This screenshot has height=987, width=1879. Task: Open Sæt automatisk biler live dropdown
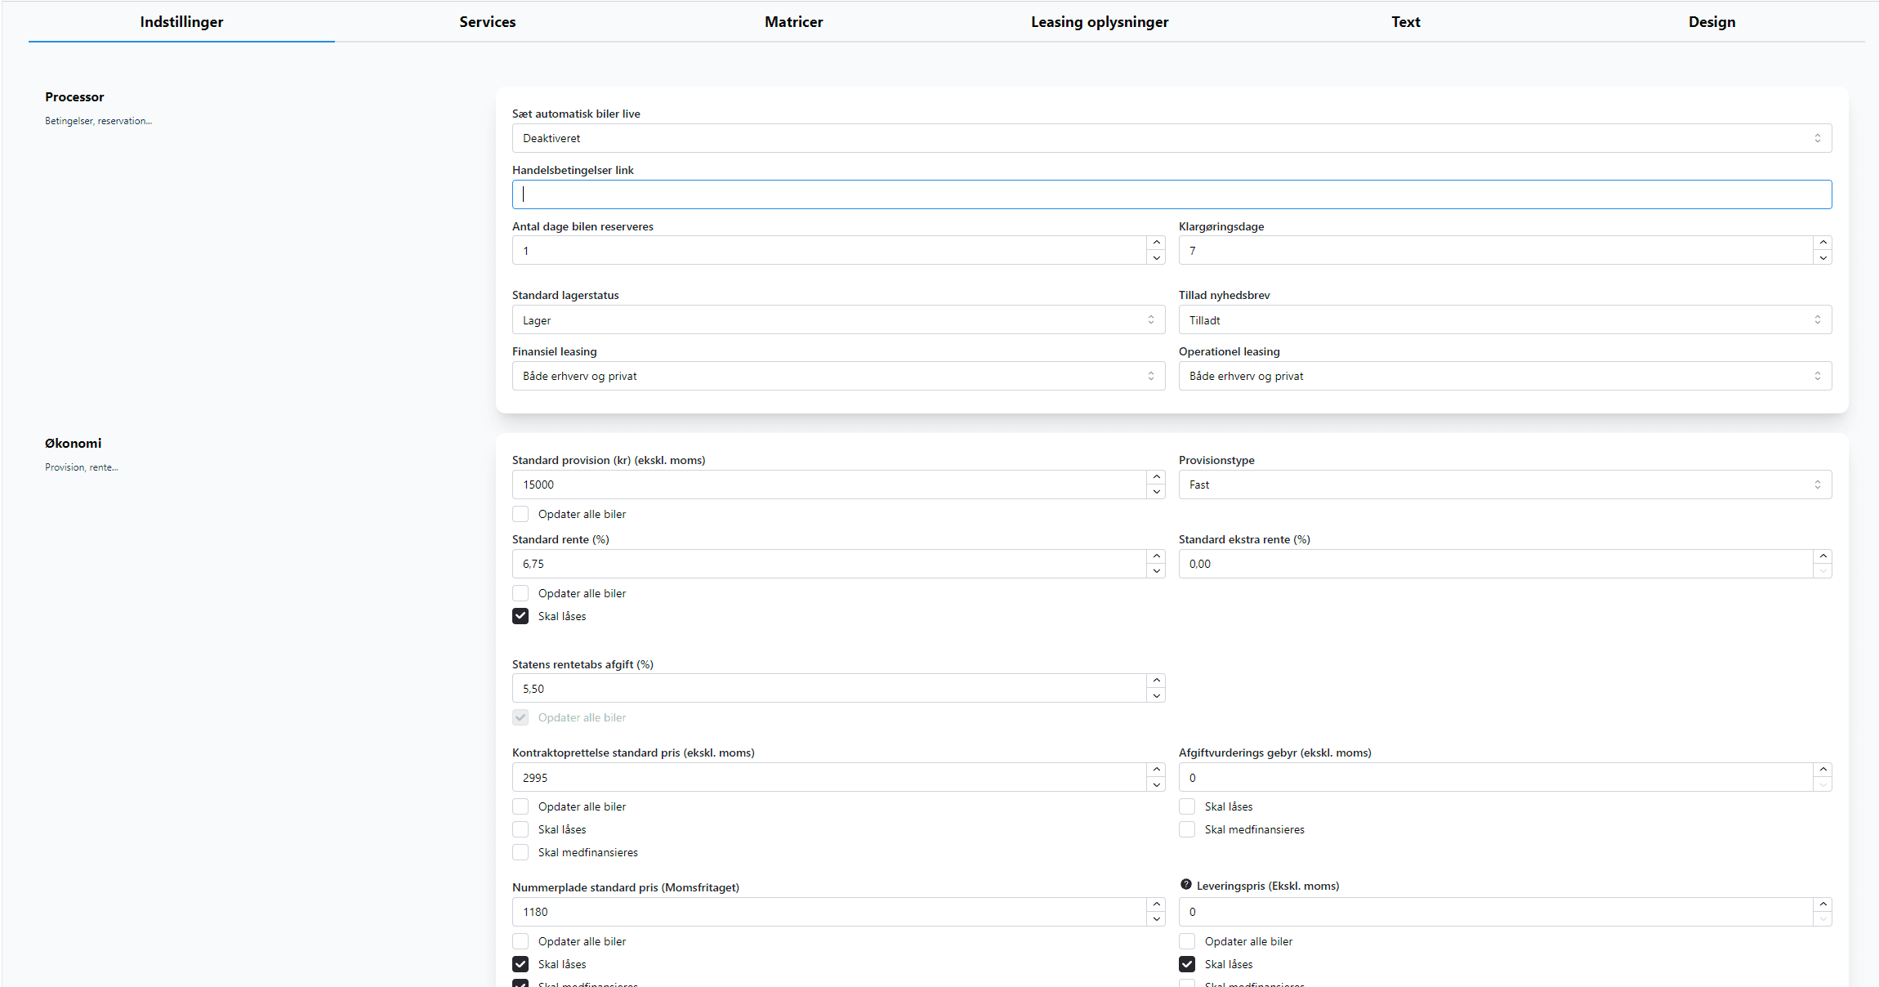pos(1172,138)
